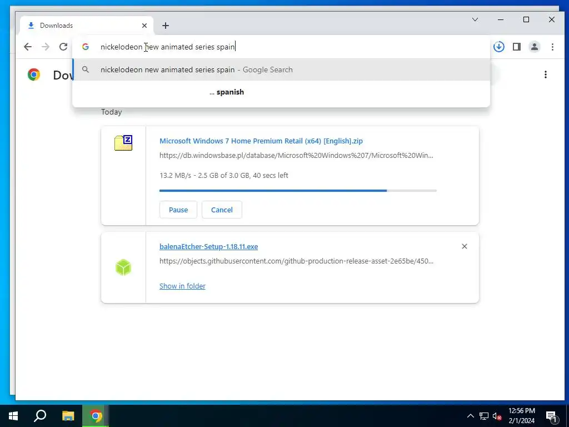The image size is (569, 427).
Task: Open the Chrome downloads toolbar icon
Action: pyautogui.click(x=499, y=47)
